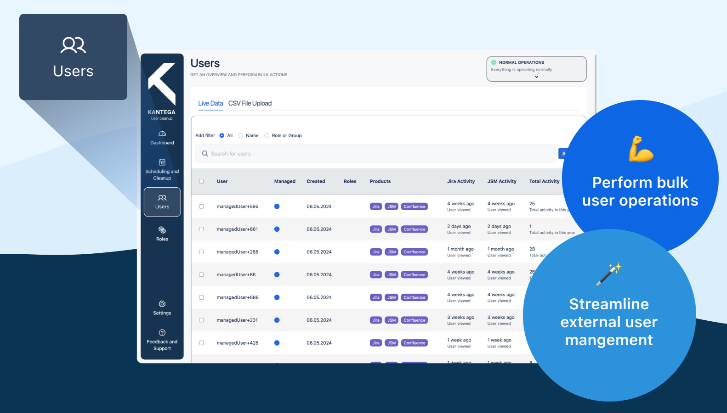
Task: Click Confluence badge for managedUser+86
Action: [415, 275]
